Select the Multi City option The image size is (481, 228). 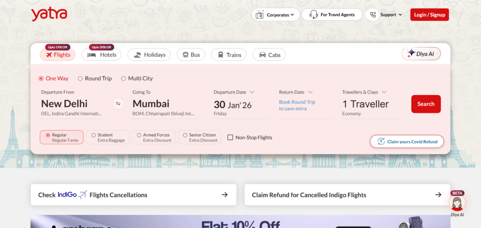click(x=137, y=79)
